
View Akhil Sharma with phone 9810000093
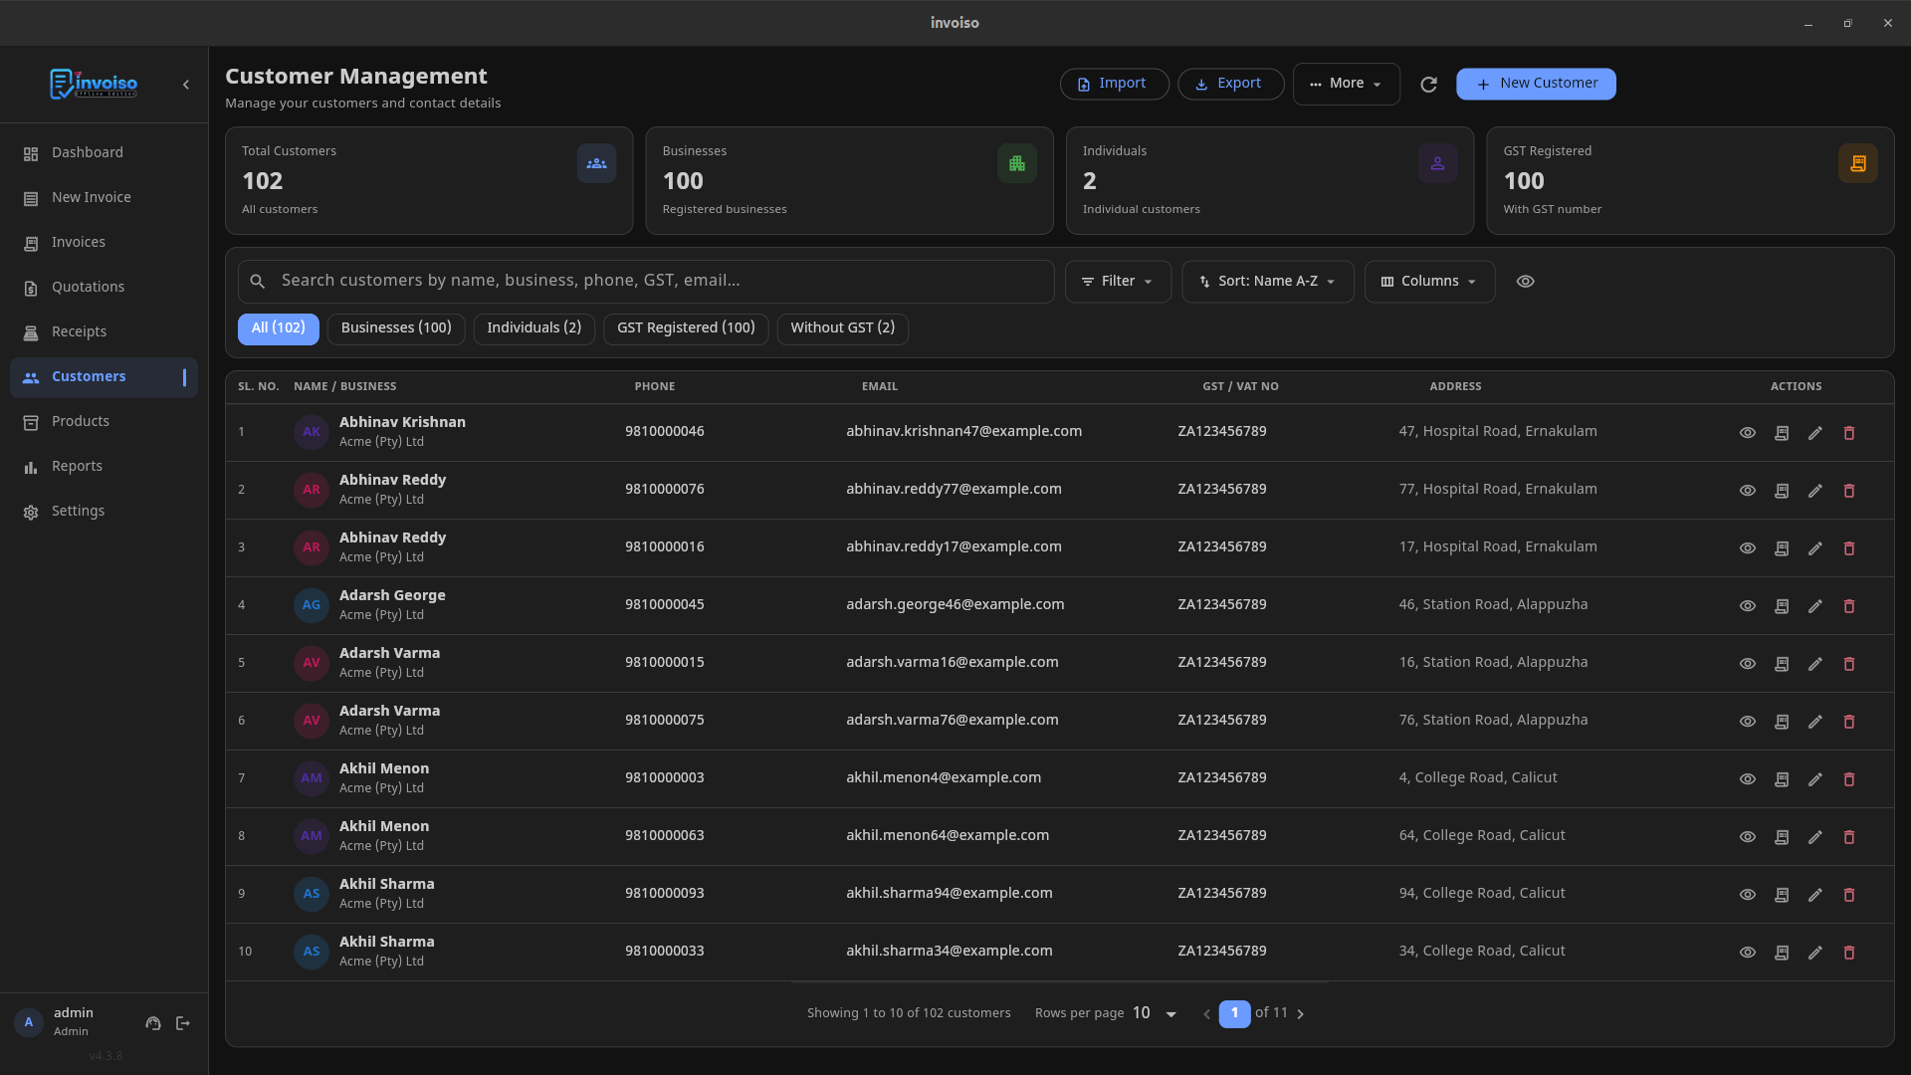pyautogui.click(x=1747, y=895)
